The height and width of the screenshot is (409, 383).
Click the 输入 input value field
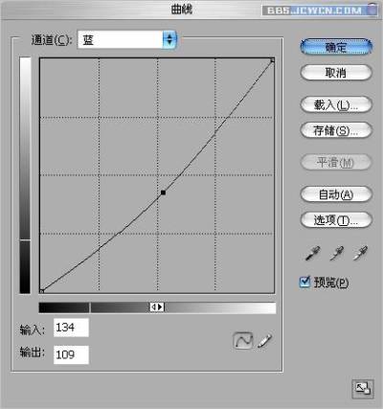71,328
